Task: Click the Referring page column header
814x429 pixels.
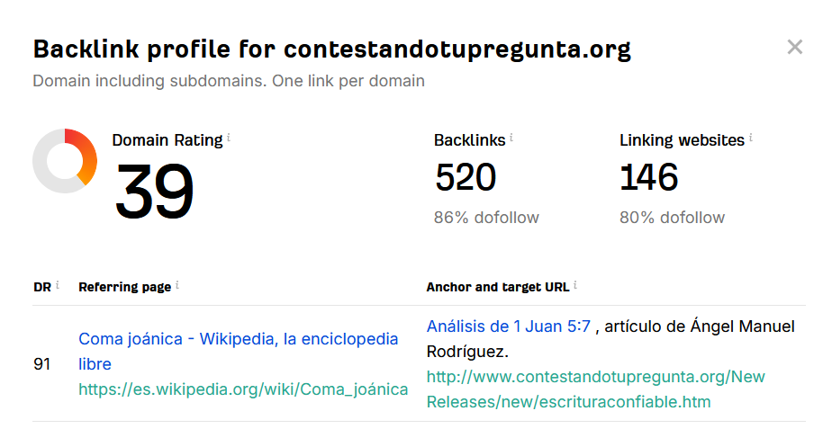Action: point(124,288)
